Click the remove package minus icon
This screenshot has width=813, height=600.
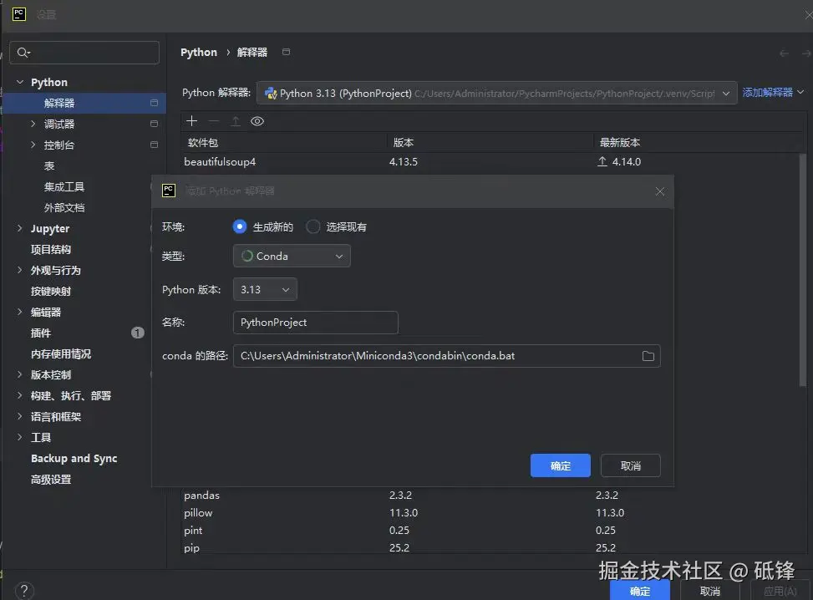point(214,121)
